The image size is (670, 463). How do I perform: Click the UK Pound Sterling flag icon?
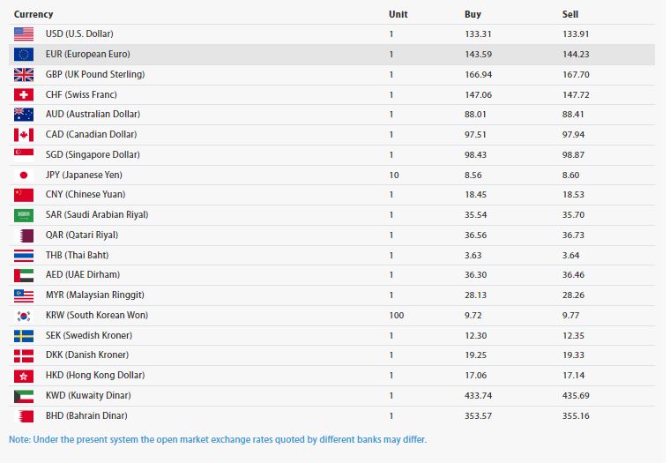24,74
